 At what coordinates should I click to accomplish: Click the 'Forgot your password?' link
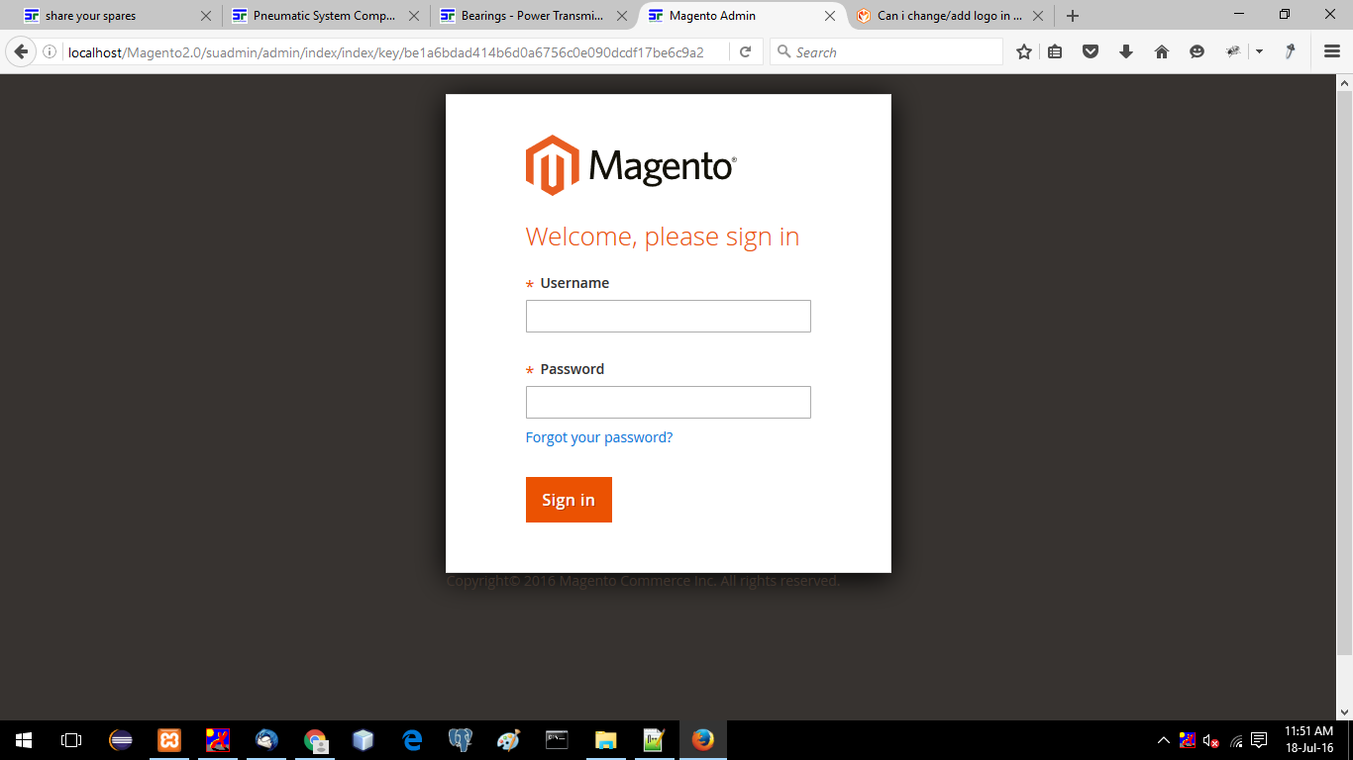click(x=599, y=437)
